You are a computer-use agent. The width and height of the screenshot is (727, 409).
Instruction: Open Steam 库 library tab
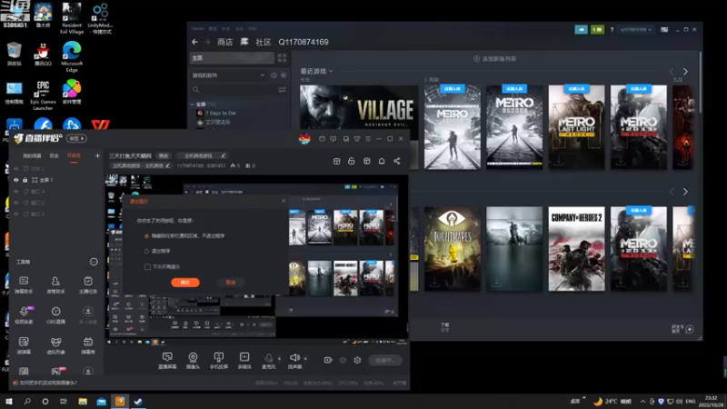point(244,42)
